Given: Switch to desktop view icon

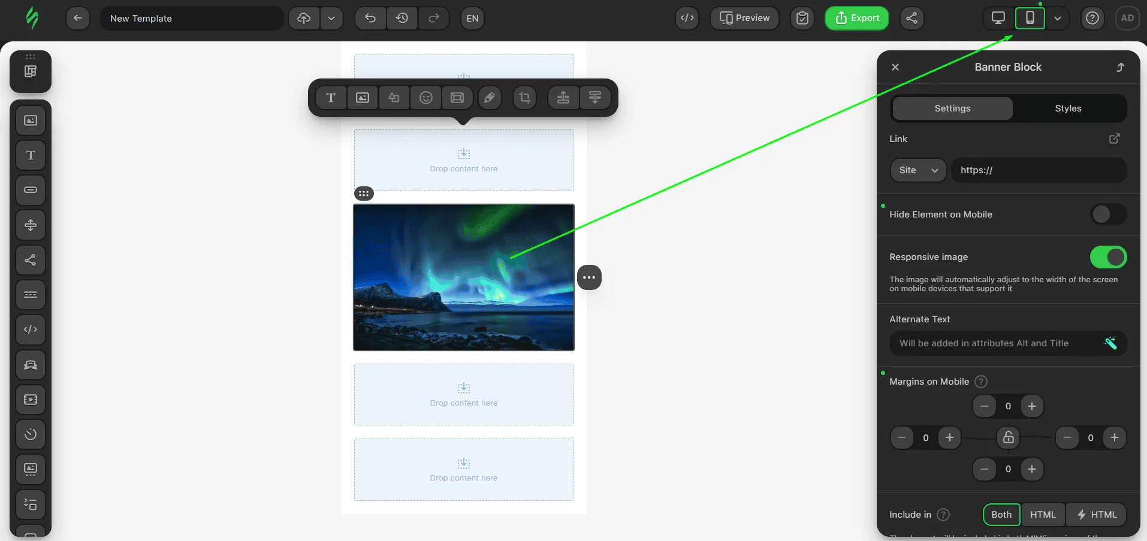Looking at the screenshot, I should pos(998,18).
